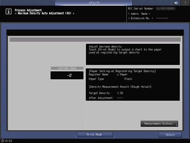Click the Register Name J Paper entry
This screenshot has height=143, width=190.
[x=108, y=74]
